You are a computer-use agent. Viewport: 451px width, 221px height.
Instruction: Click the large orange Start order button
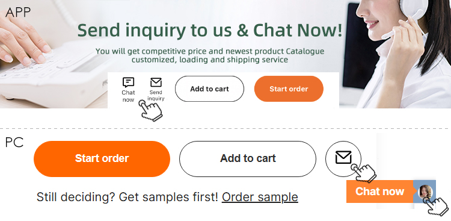[102, 159]
